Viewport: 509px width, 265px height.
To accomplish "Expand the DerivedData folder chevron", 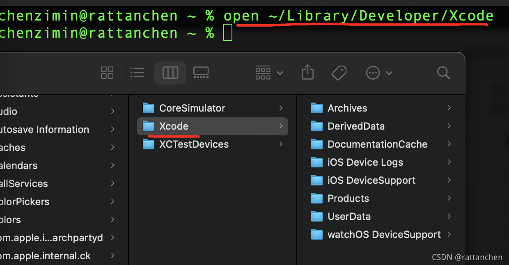I will click(449, 126).
